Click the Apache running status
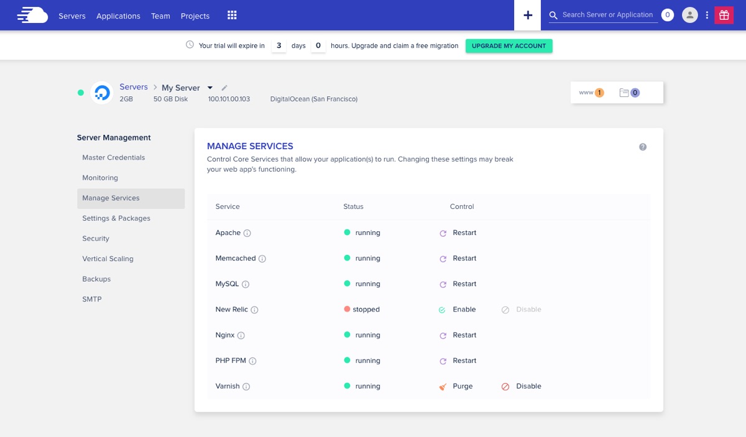This screenshot has width=746, height=437. pyautogui.click(x=362, y=233)
